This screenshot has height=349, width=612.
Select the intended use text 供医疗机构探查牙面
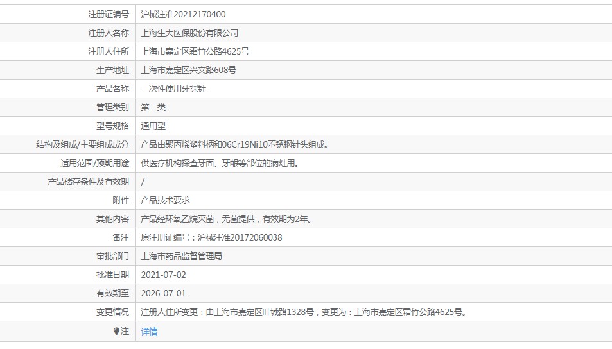(x=222, y=163)
